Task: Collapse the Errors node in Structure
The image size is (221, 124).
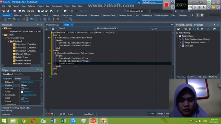Action: [x=3, y=28]
